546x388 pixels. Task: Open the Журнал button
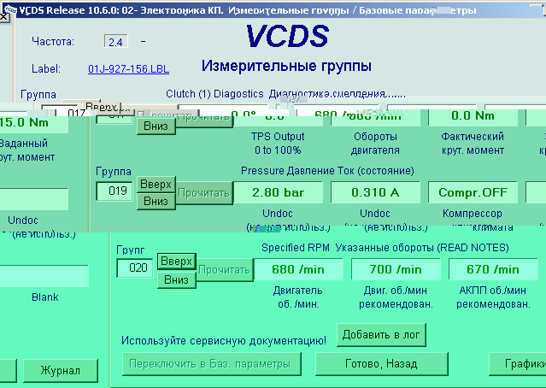click(x=61, y=371)
